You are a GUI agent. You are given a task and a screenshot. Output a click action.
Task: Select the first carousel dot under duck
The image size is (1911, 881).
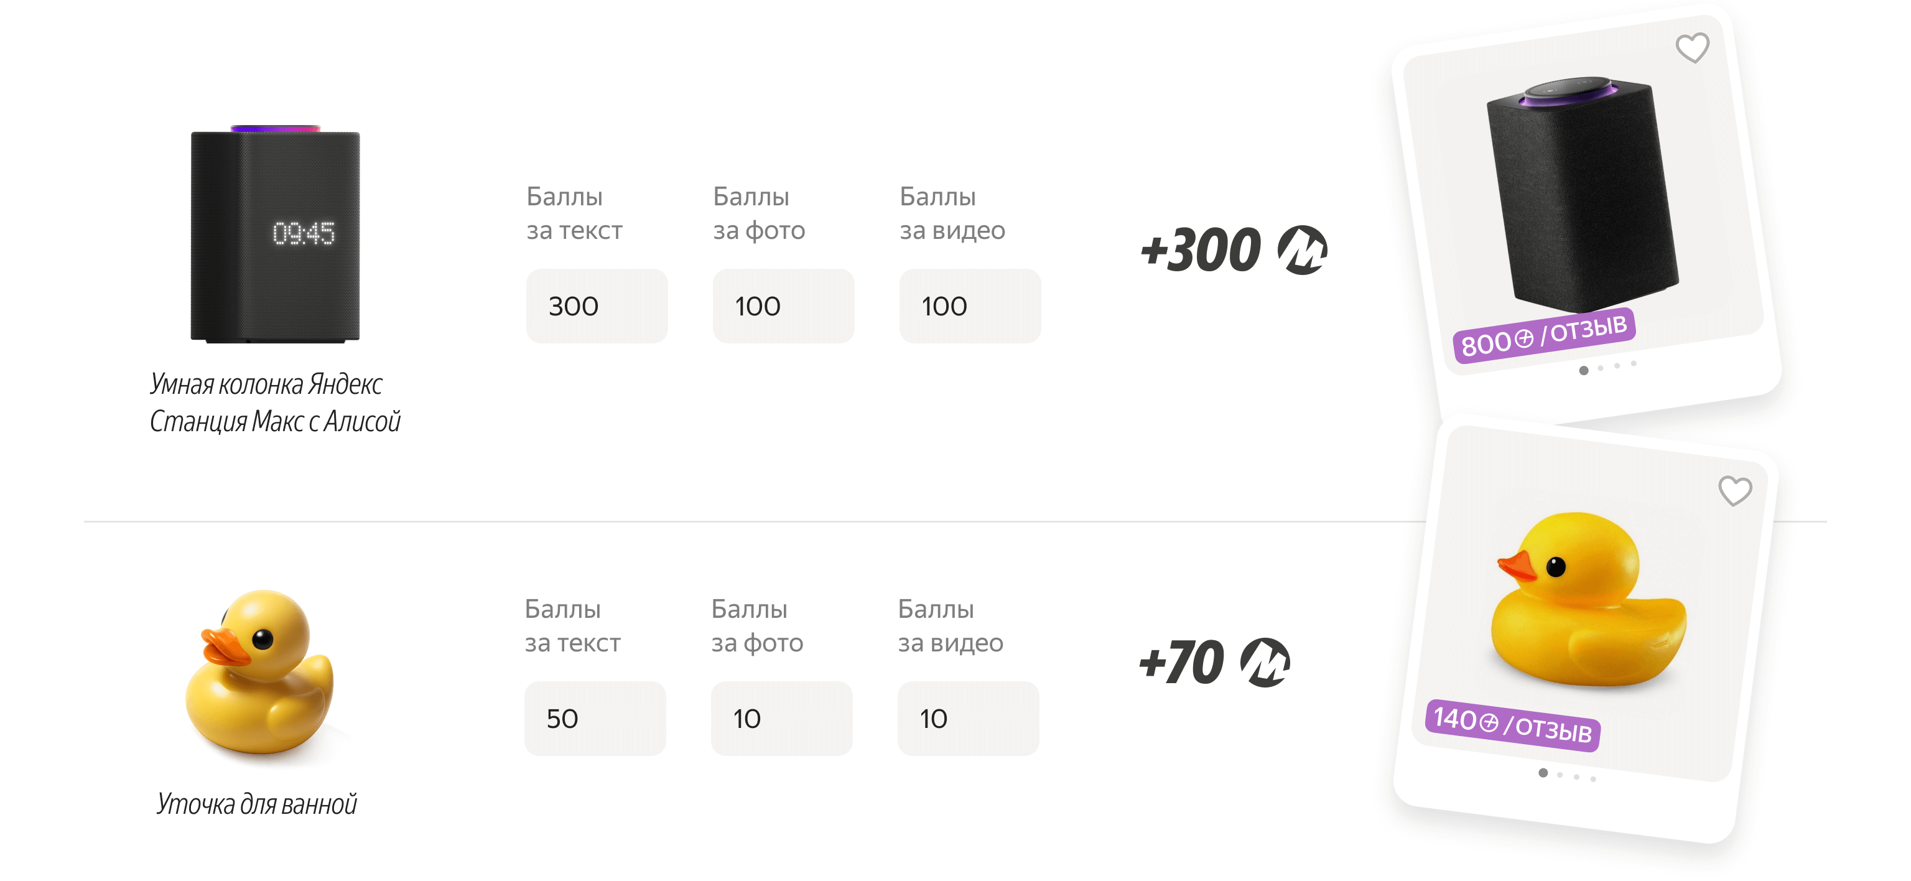coord(1543,773)
